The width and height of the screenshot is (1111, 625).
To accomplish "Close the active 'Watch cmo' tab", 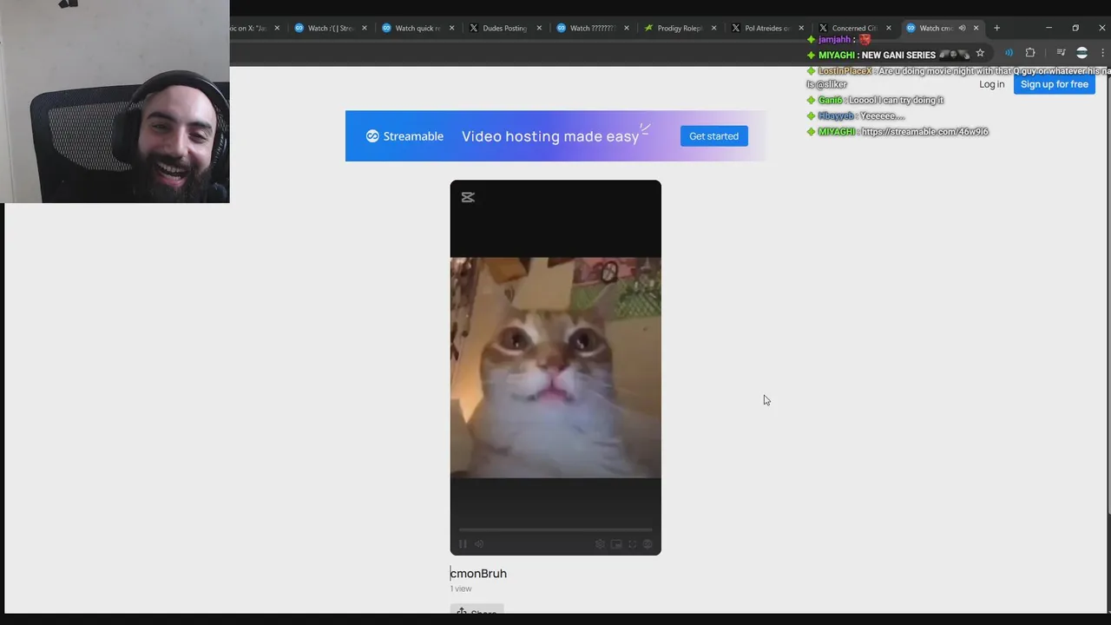I will click(x=976, y=28).
